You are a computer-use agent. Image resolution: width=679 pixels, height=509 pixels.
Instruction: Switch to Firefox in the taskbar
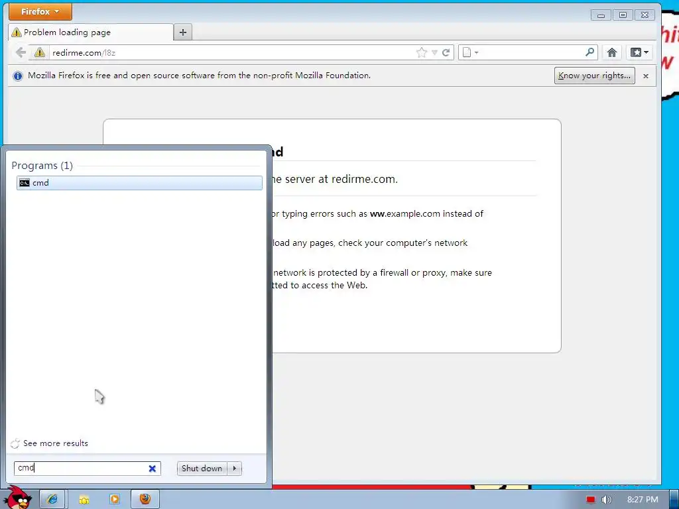click(145, 500)
